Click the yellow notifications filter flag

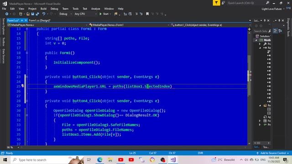(x=216, y=3)
